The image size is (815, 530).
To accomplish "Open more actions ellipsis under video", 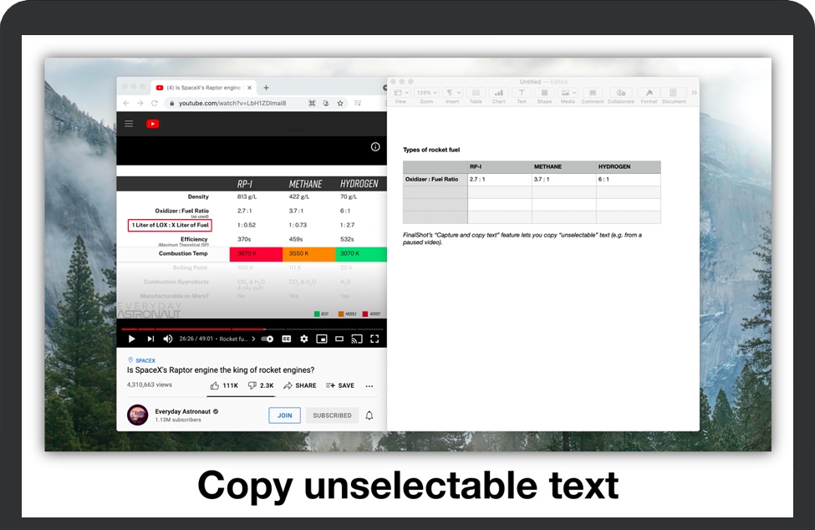I will coord(369,386).
